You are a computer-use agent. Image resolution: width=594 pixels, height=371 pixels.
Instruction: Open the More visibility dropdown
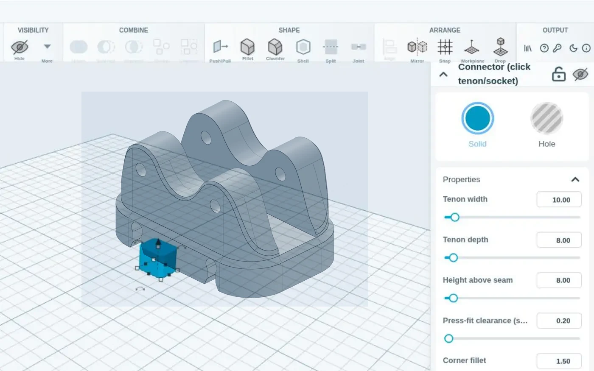(47, 50)
